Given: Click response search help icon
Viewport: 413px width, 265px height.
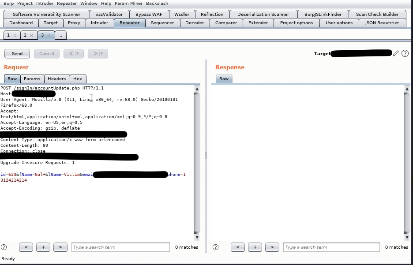Looking at the screenshot, I should (x=215, y=247).
